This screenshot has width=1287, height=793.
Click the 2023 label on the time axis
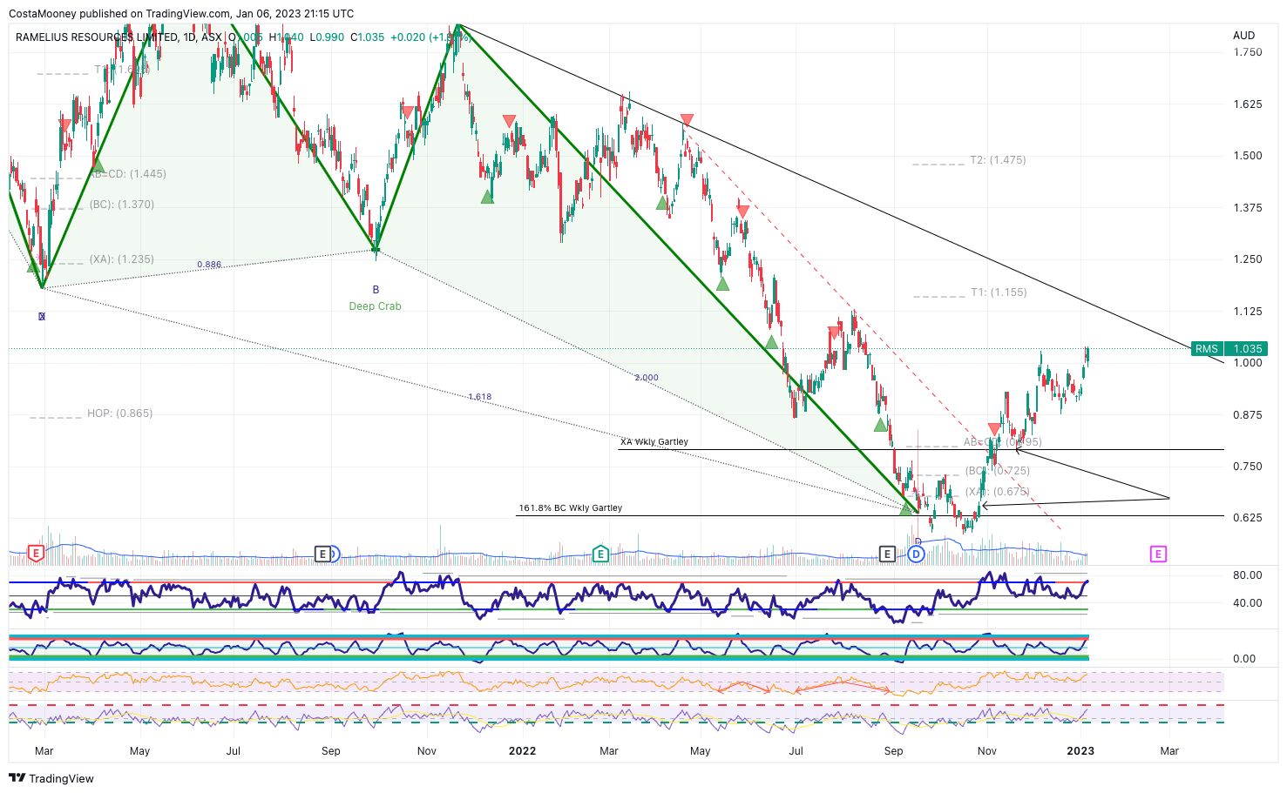1080,751
